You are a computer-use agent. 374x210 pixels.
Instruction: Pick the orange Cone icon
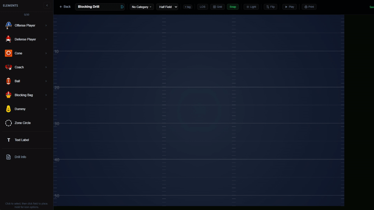[8, 53]
